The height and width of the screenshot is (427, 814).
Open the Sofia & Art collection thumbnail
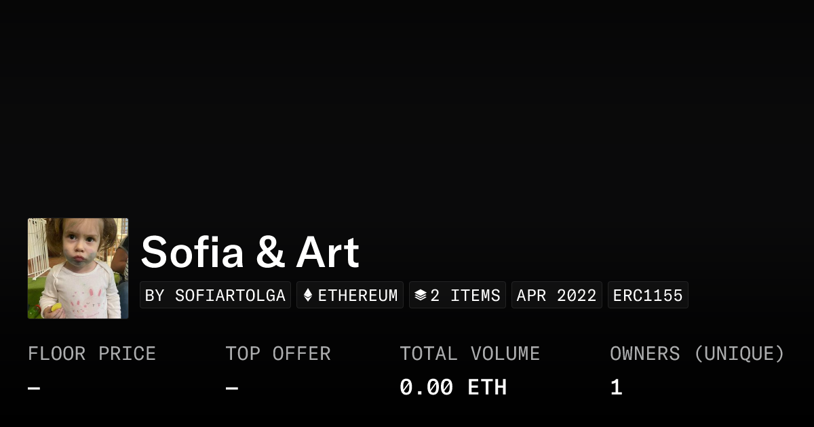(78, 268)
